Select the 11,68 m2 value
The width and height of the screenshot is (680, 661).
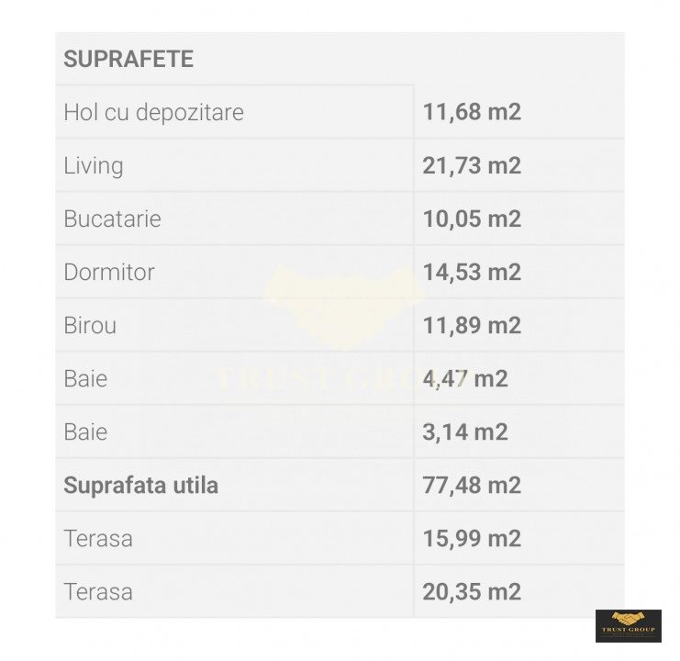tap(472, 112)
